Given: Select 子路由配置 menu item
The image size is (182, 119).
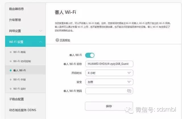Looking at the screenshot, I should (x=16, y=99).
